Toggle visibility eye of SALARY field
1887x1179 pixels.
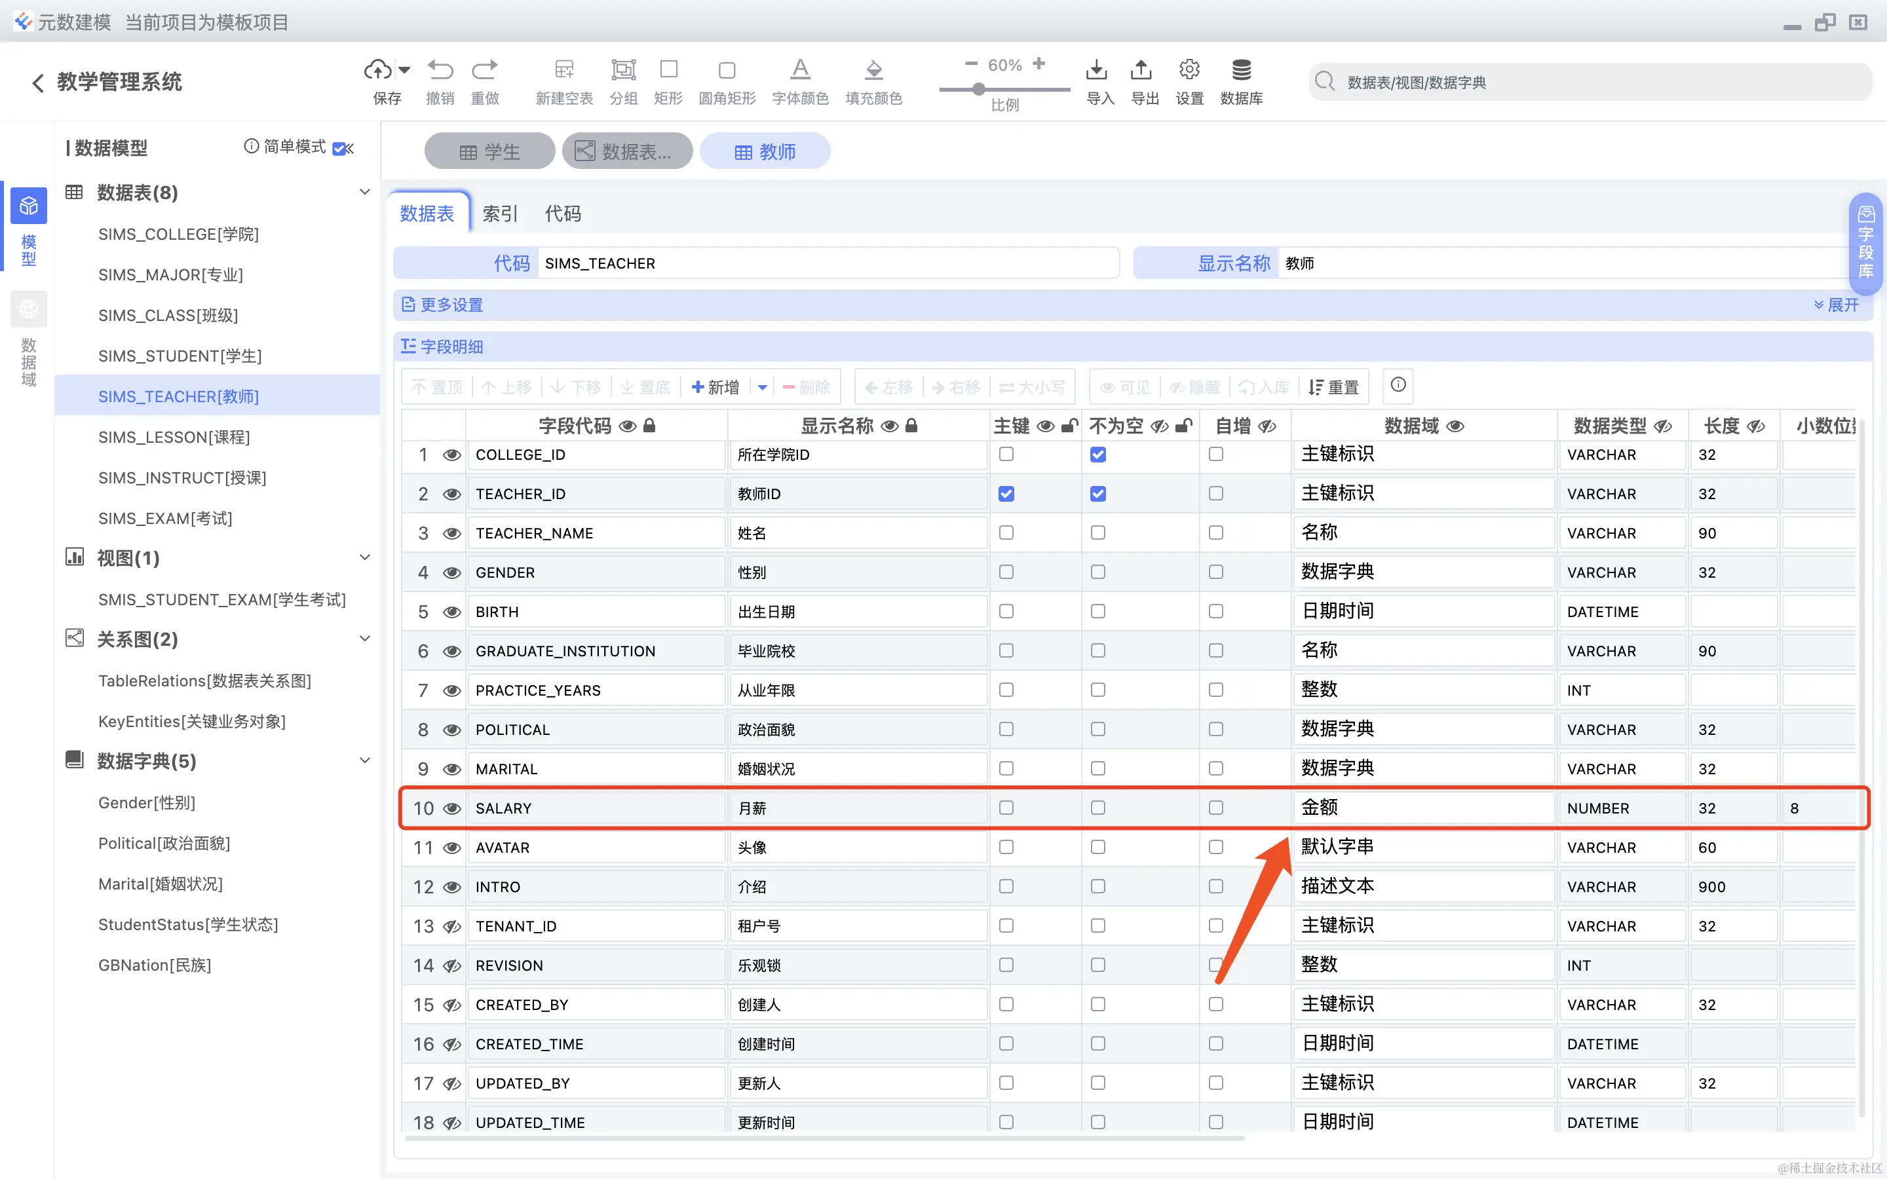click(x=451, y=809)
